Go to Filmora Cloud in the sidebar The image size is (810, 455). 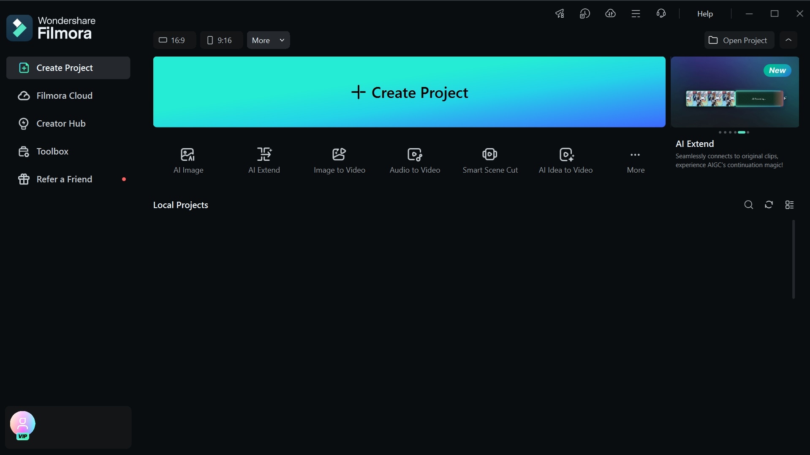tap(68, 95)
